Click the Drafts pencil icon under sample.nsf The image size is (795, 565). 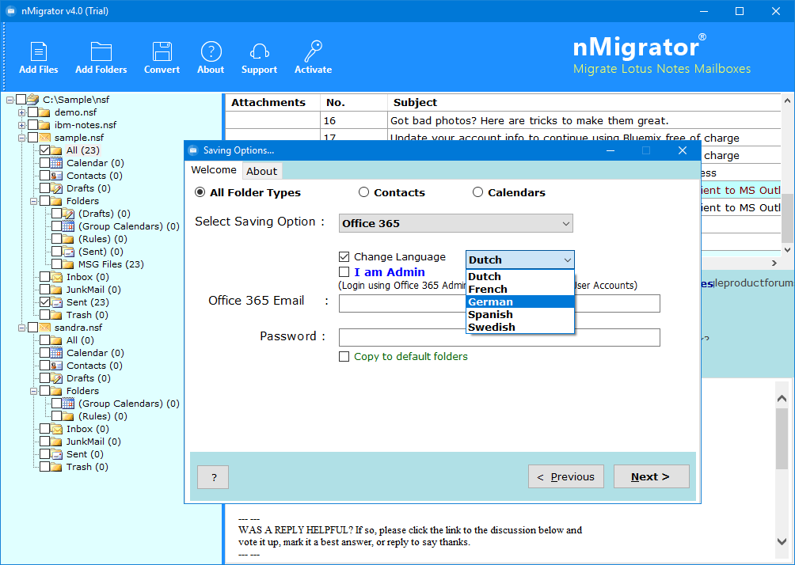56,188
